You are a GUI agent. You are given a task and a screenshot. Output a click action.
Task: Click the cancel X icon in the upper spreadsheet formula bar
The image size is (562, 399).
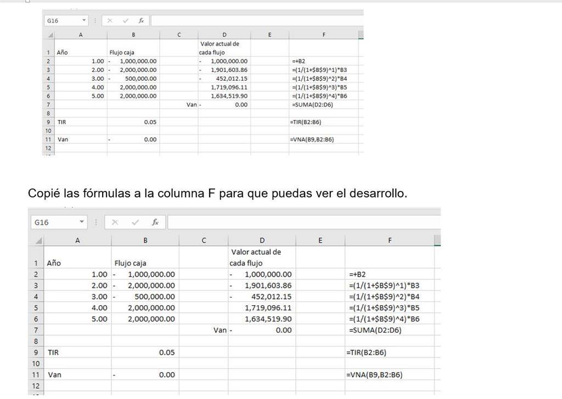point(110,21)
